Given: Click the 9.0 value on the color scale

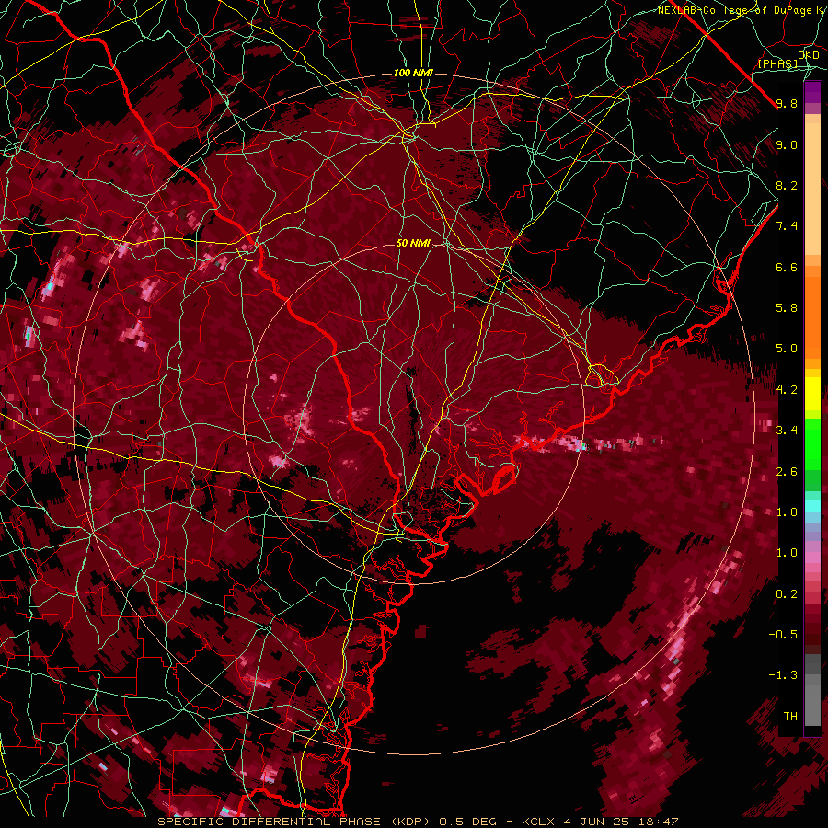Looking at the screenshot, I should click(x=787, y=144).
